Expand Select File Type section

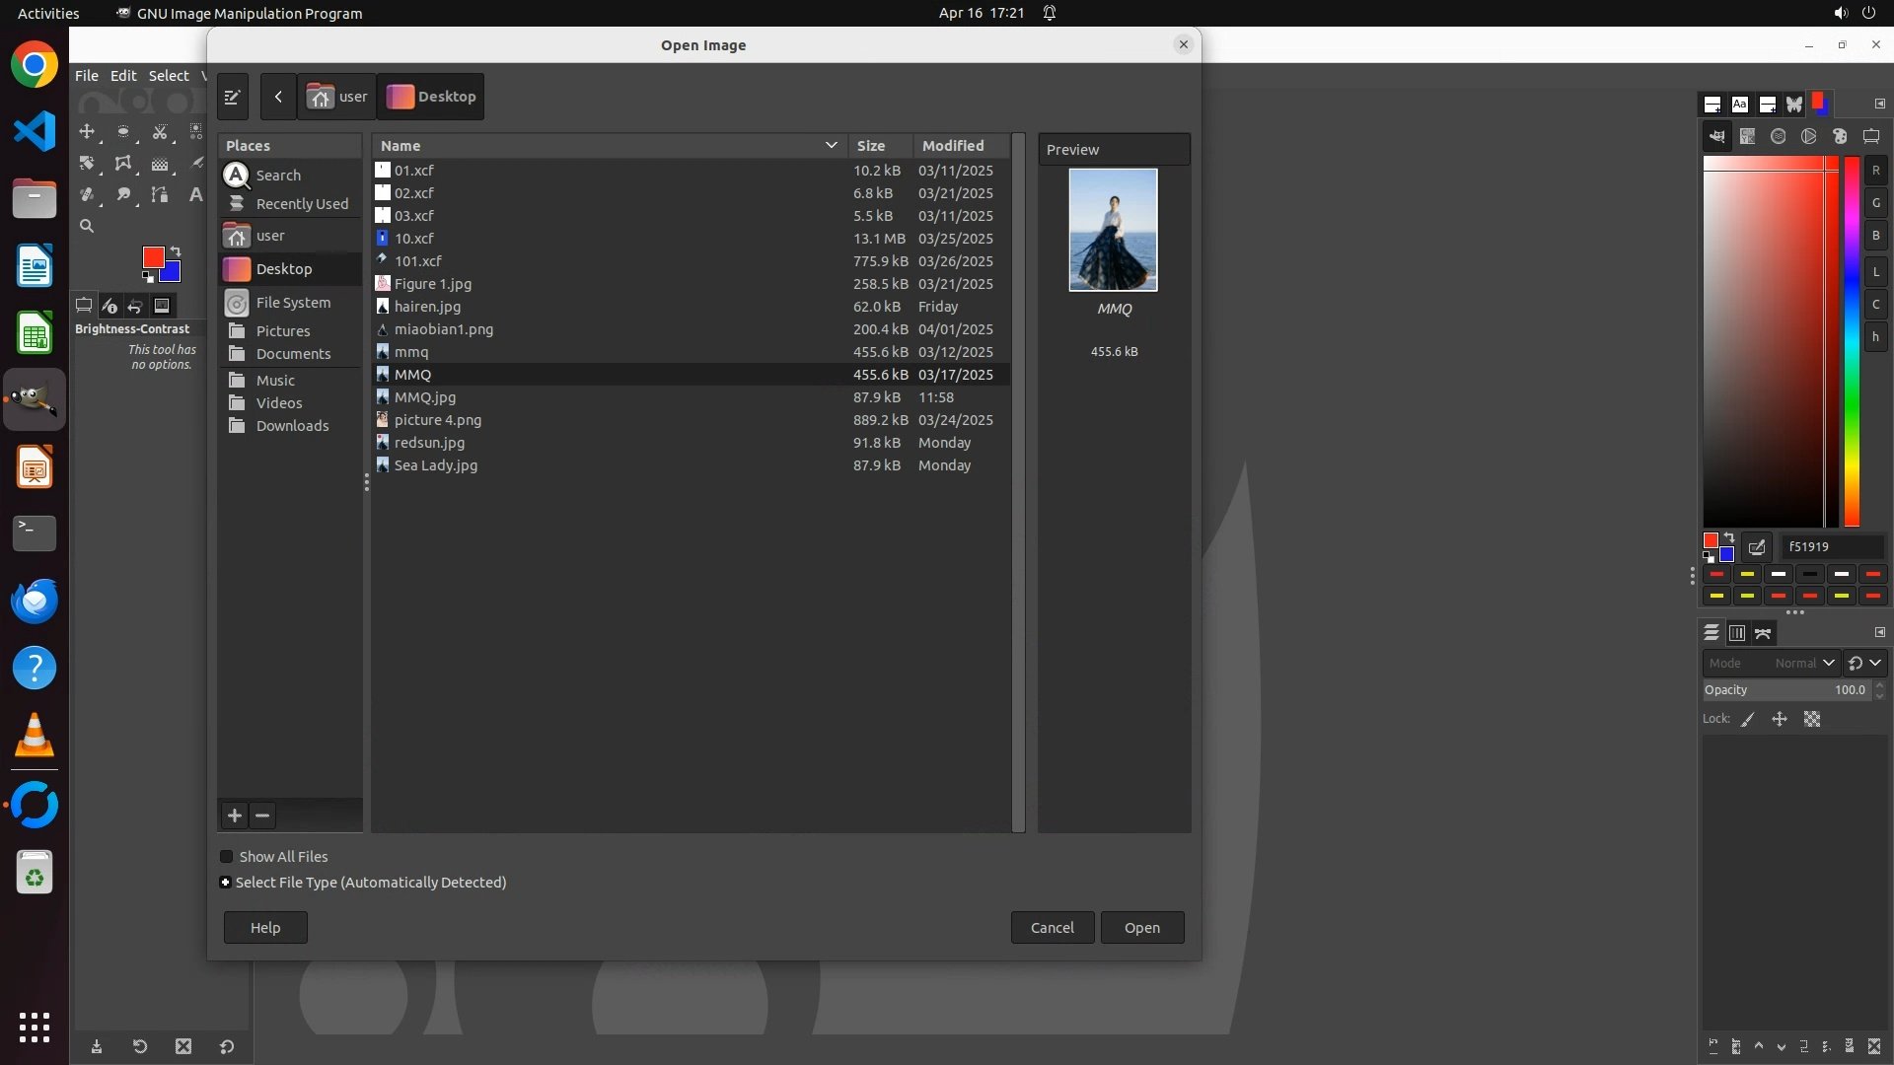click(226, 883)
